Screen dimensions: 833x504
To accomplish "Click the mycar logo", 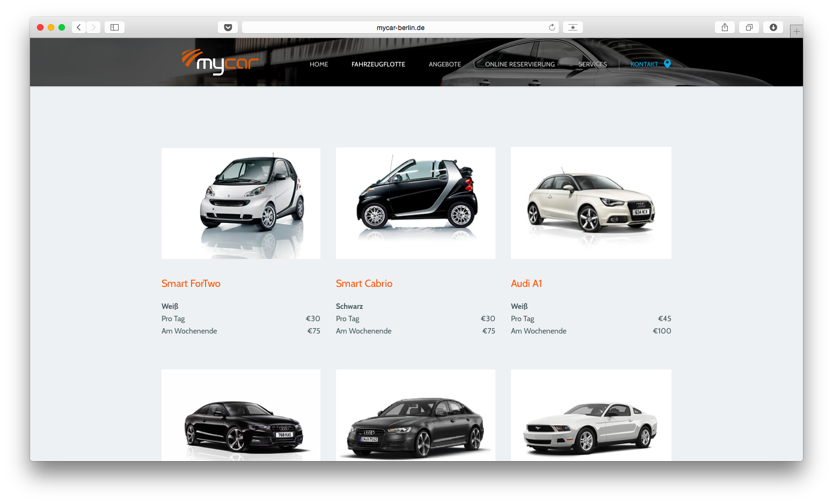I will coord(220,62).
